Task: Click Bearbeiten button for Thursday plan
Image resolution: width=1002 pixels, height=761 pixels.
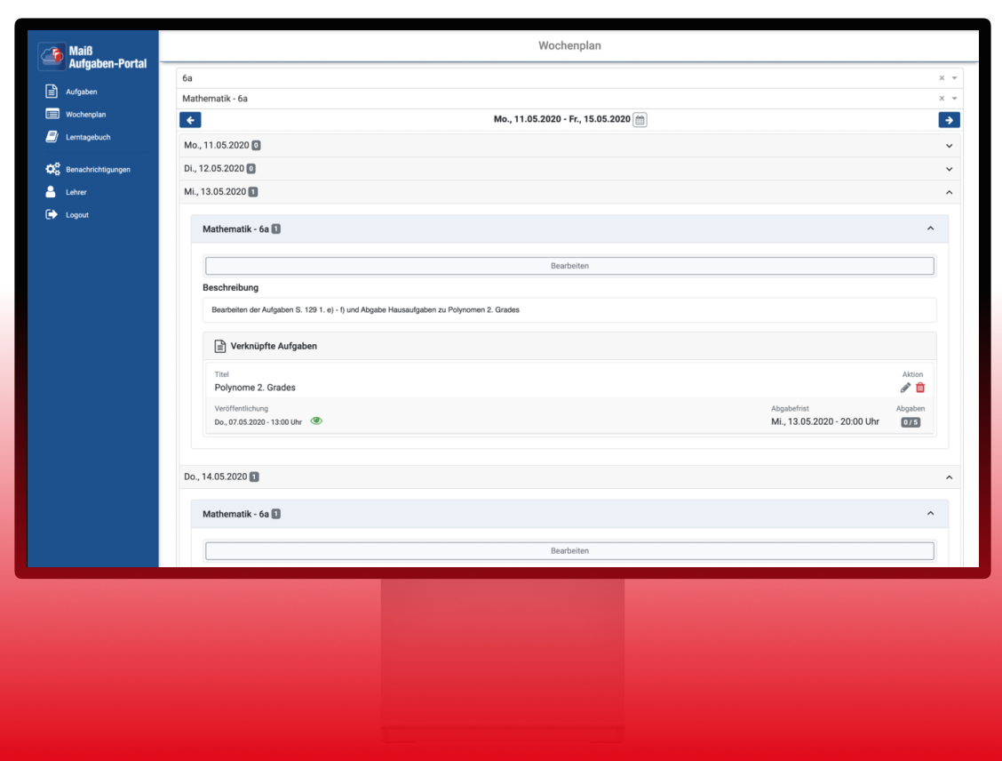Action: tap(569, 550)
